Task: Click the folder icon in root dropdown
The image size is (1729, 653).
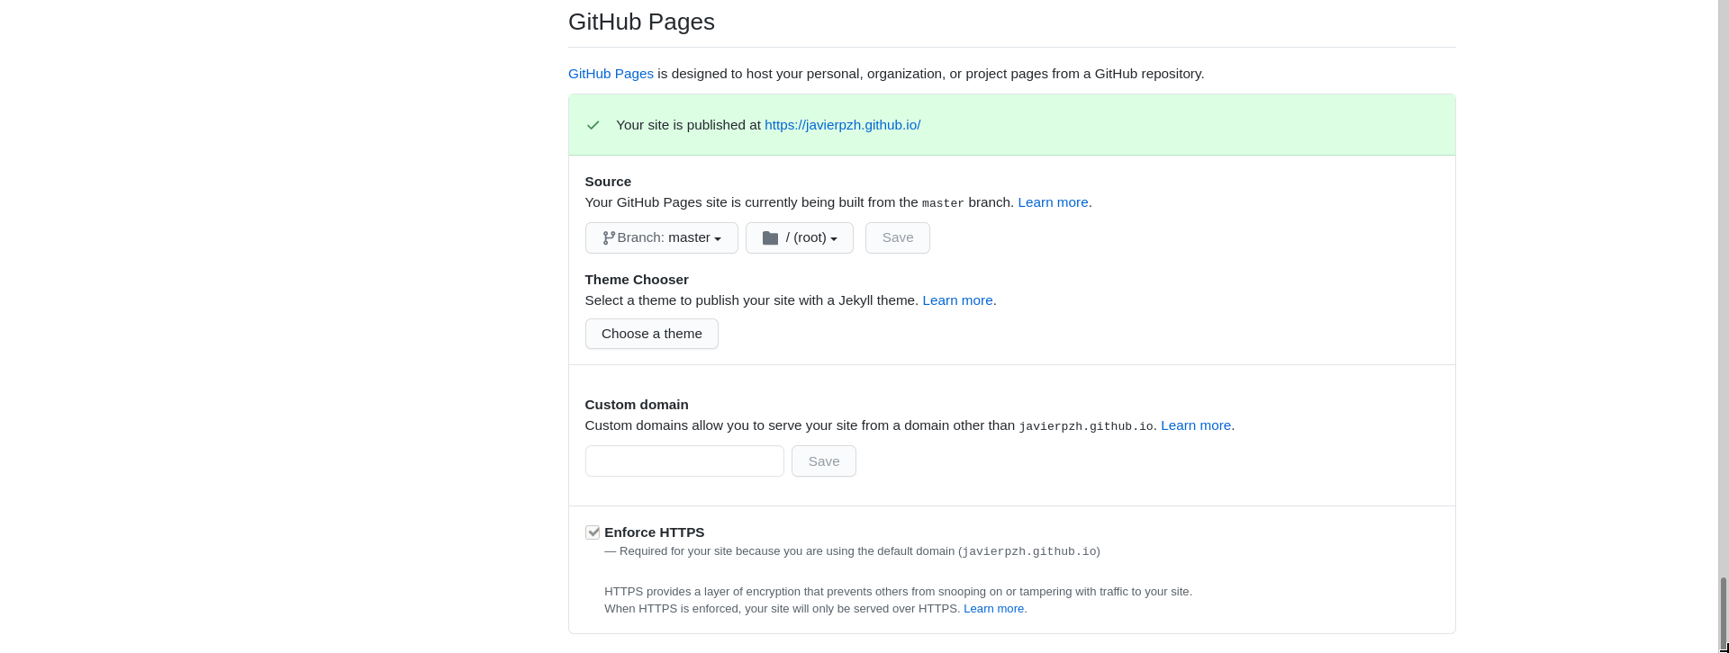Action: 770,238
